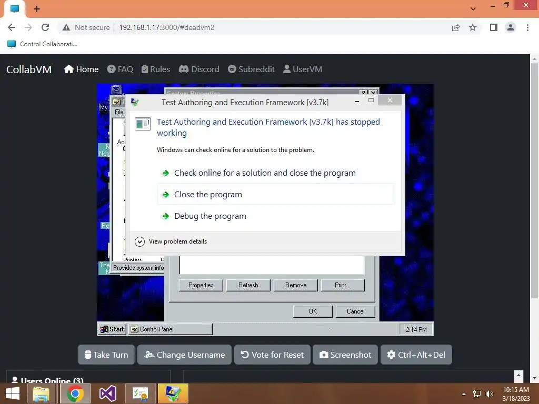Switch to Chrome in taskbar

75,393
